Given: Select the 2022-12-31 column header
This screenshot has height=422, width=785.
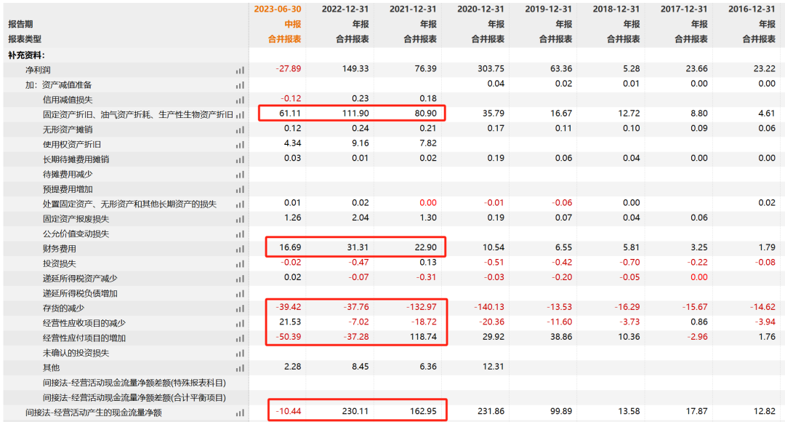Looking at the screenshot, I should click(345, 9).
